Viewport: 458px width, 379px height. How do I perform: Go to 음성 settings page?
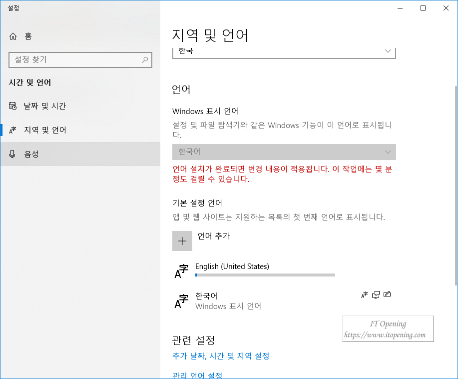click(x=80, y=154)
